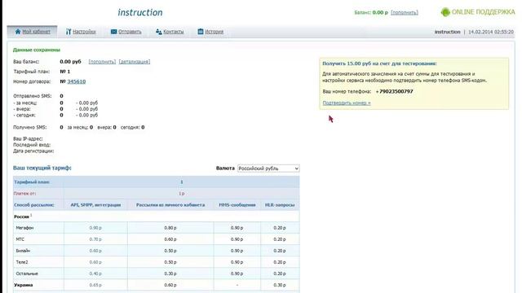Screen dimensions: 522x293
Task: Click пополнить link in the top header
Action: click(405, 13)
